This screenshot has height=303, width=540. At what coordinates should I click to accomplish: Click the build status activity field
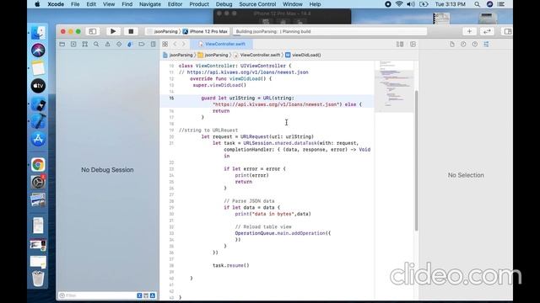pos(330,31)
